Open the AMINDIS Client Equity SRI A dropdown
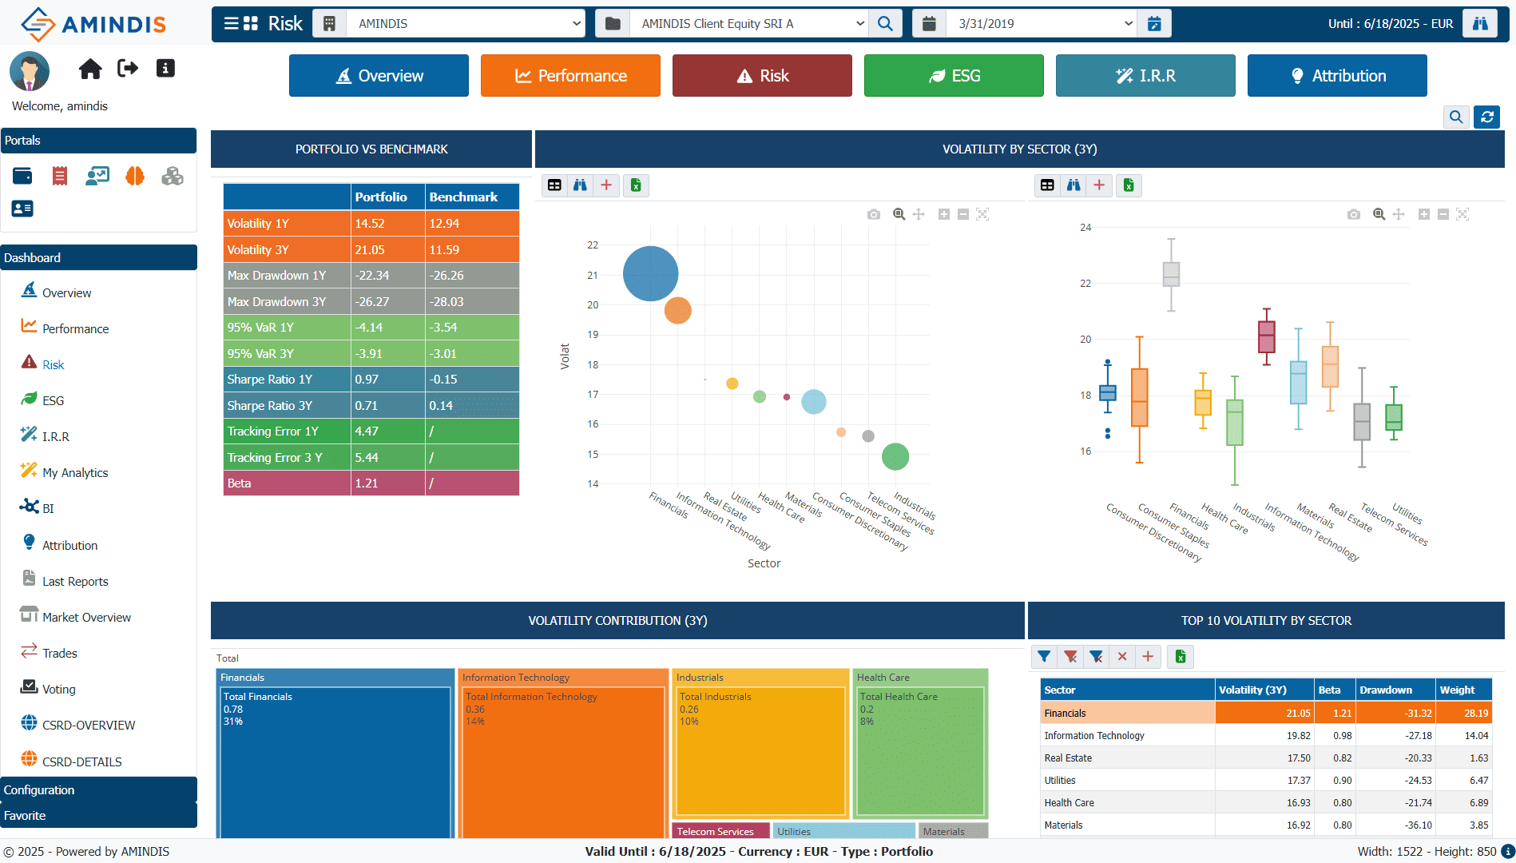 tap(749, 24)
